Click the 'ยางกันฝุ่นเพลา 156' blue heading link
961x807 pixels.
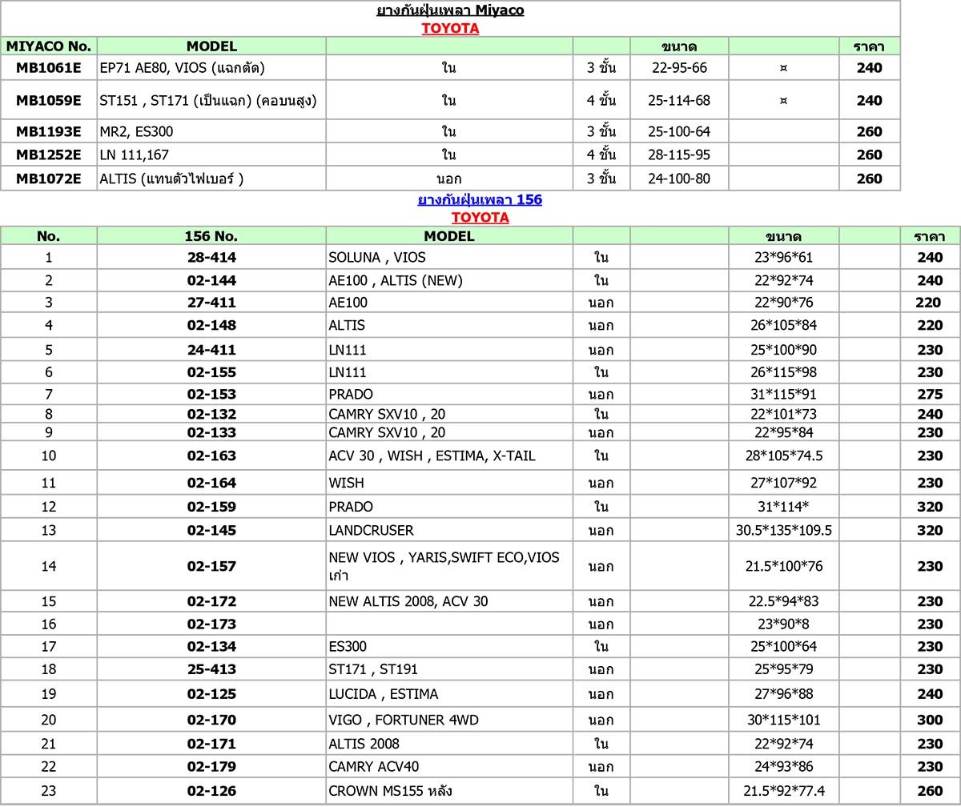pos(480,199)
